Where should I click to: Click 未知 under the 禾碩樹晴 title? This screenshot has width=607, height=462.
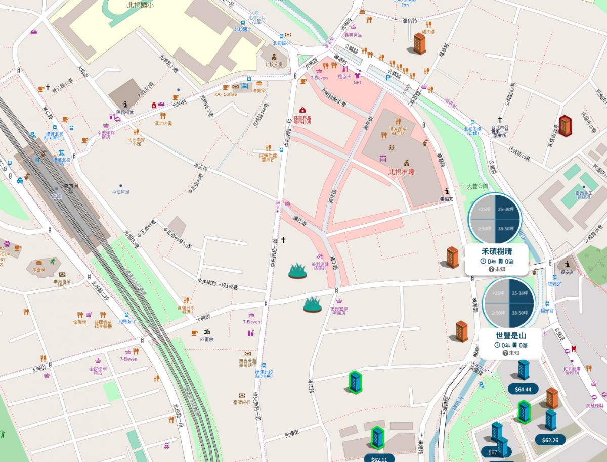499,269
